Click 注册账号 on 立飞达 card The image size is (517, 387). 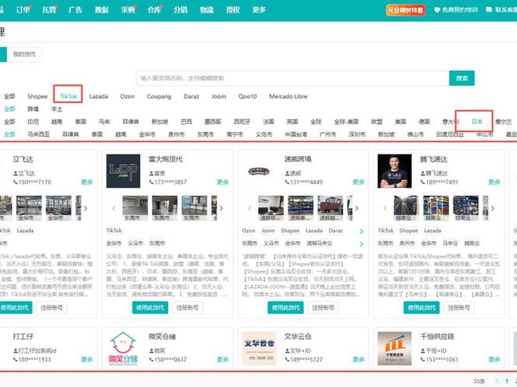pyautogui.click(x=52, y=308)
